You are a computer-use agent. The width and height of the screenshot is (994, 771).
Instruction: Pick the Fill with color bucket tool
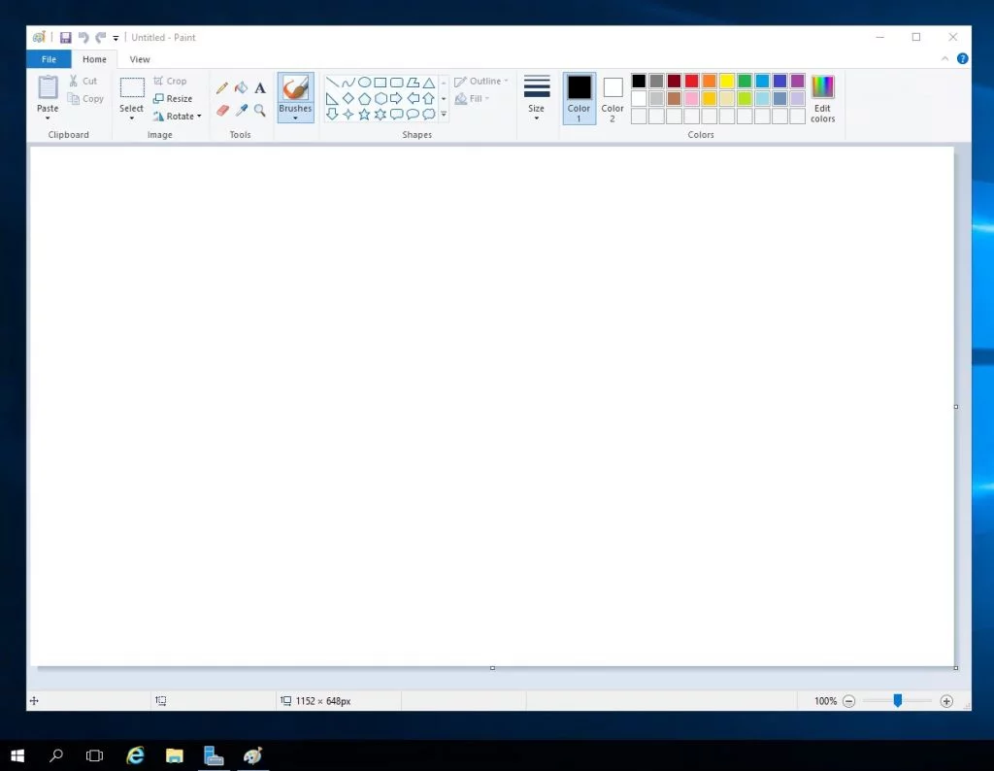click(241, 88)
